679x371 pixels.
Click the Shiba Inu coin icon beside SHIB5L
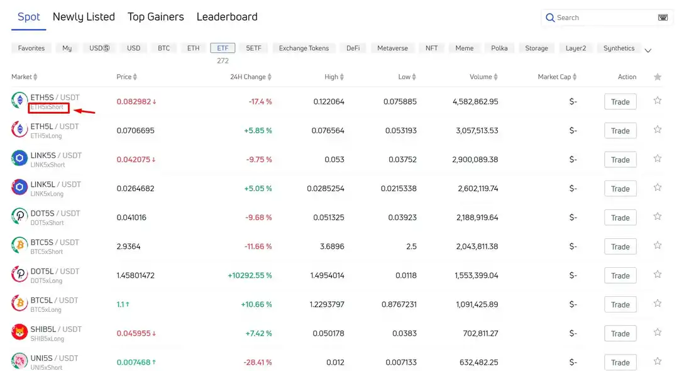tap(18, 333)
